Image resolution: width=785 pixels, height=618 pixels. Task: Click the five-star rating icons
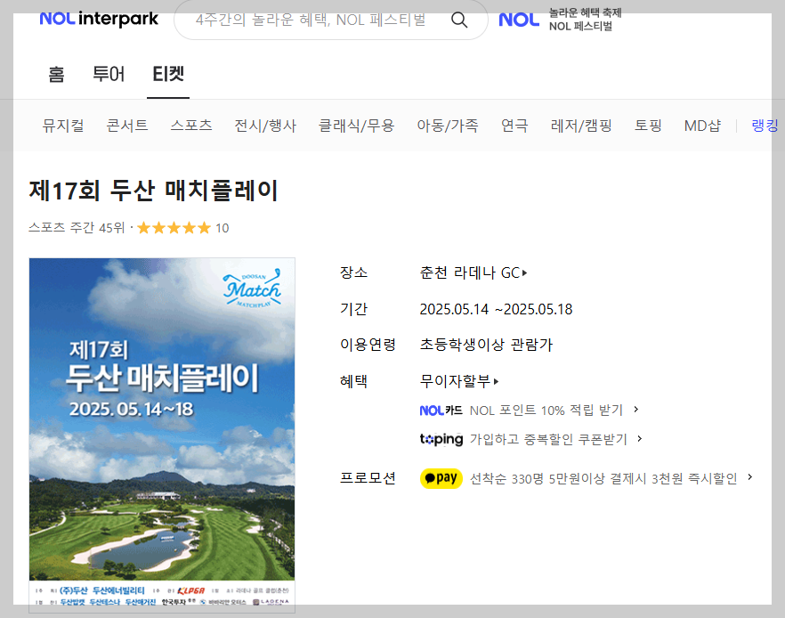point(174,228)
